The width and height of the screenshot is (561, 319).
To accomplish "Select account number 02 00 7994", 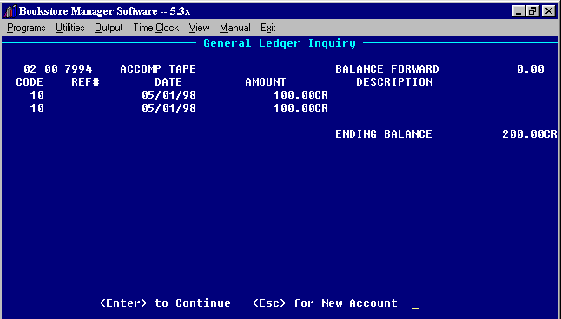I will (58, 69).
